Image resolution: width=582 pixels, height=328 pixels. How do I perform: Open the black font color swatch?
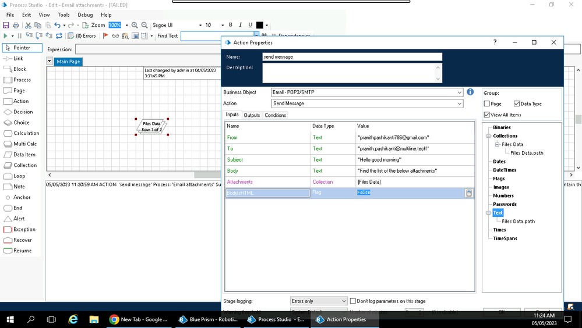(x=260, y=26)
